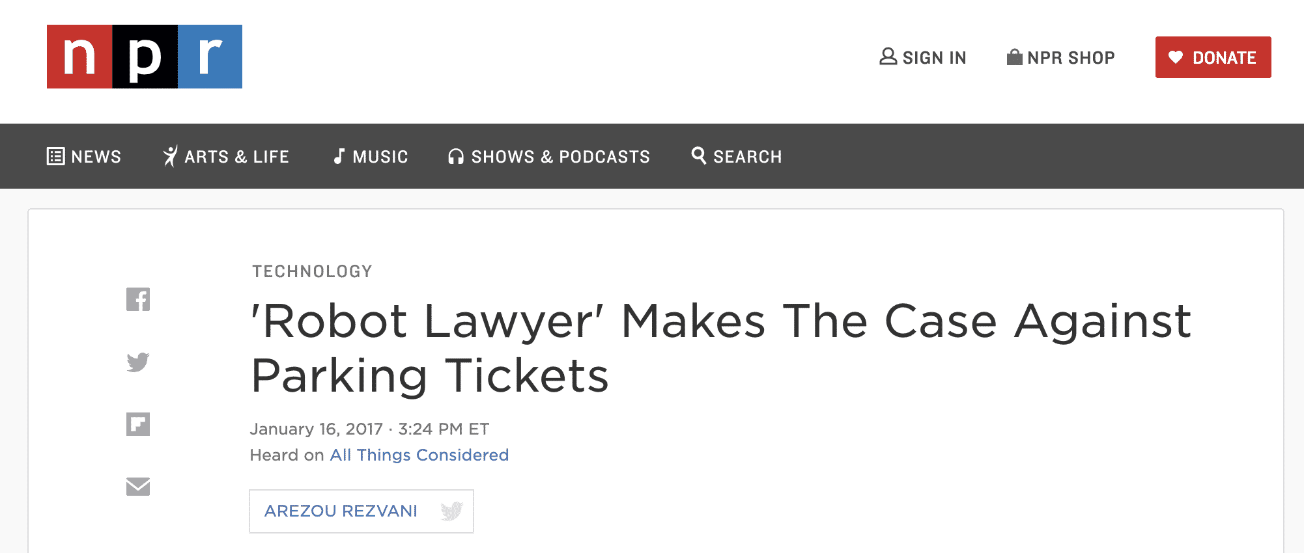Click the NPR logo

(x=145, y=57)
